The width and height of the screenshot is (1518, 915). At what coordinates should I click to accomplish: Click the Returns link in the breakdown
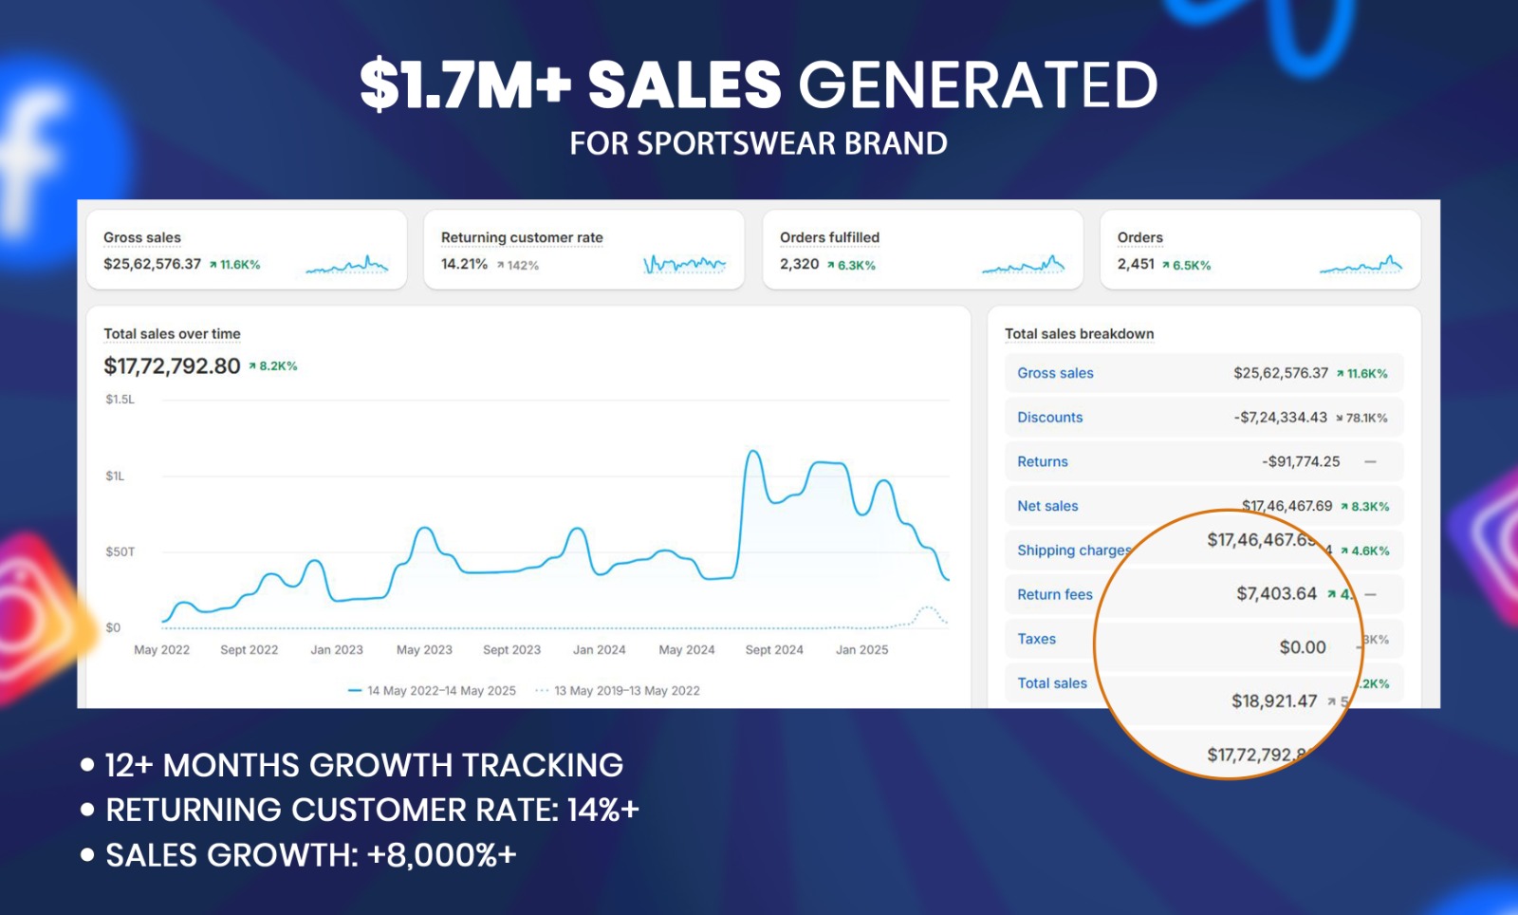pyautogui.click(x=1043, y=461)
